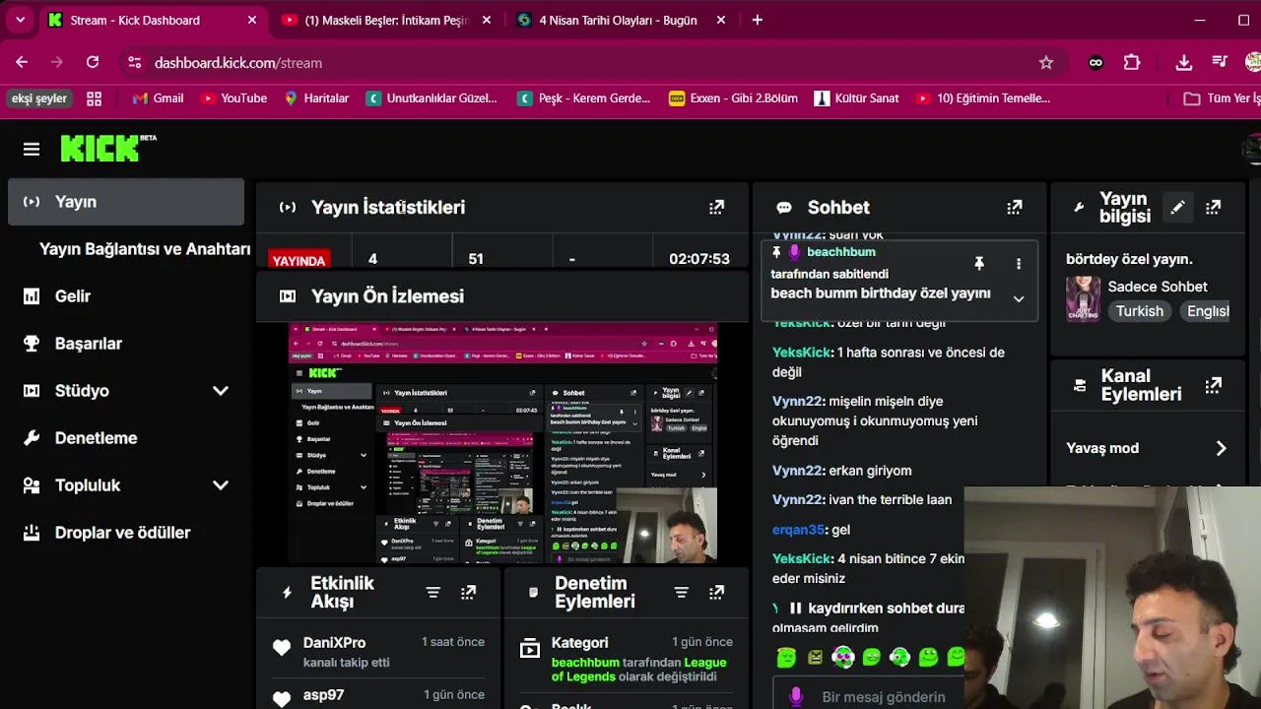
Task: Open Chrome downloads
Action: 1184,62
